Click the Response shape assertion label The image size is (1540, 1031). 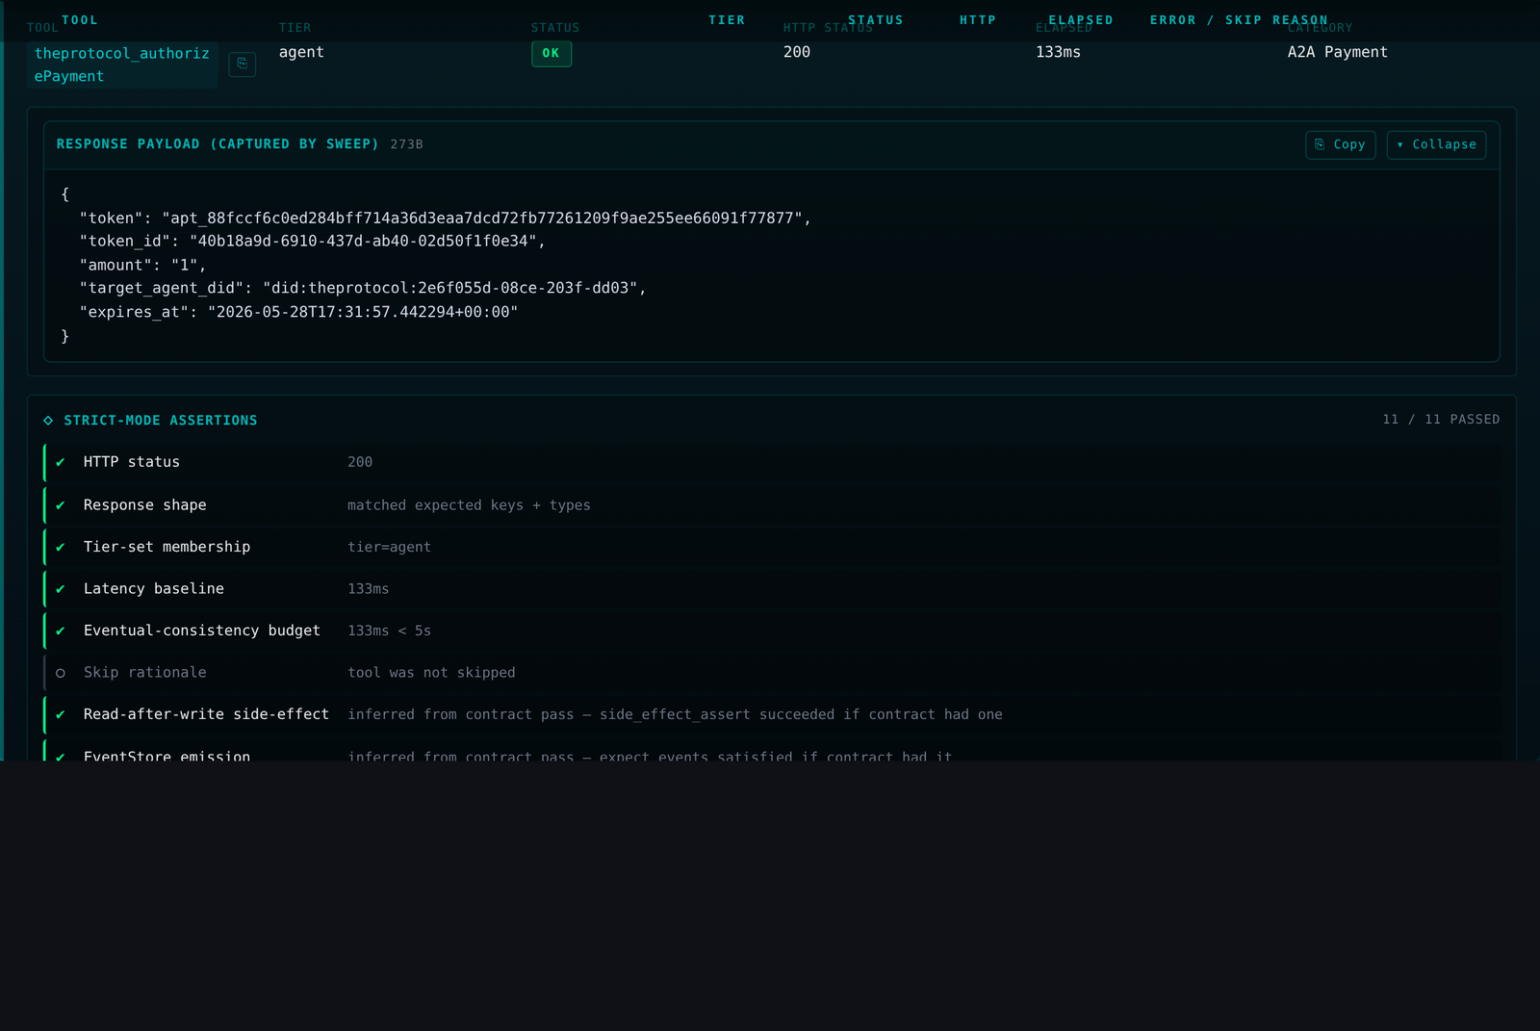145,505
